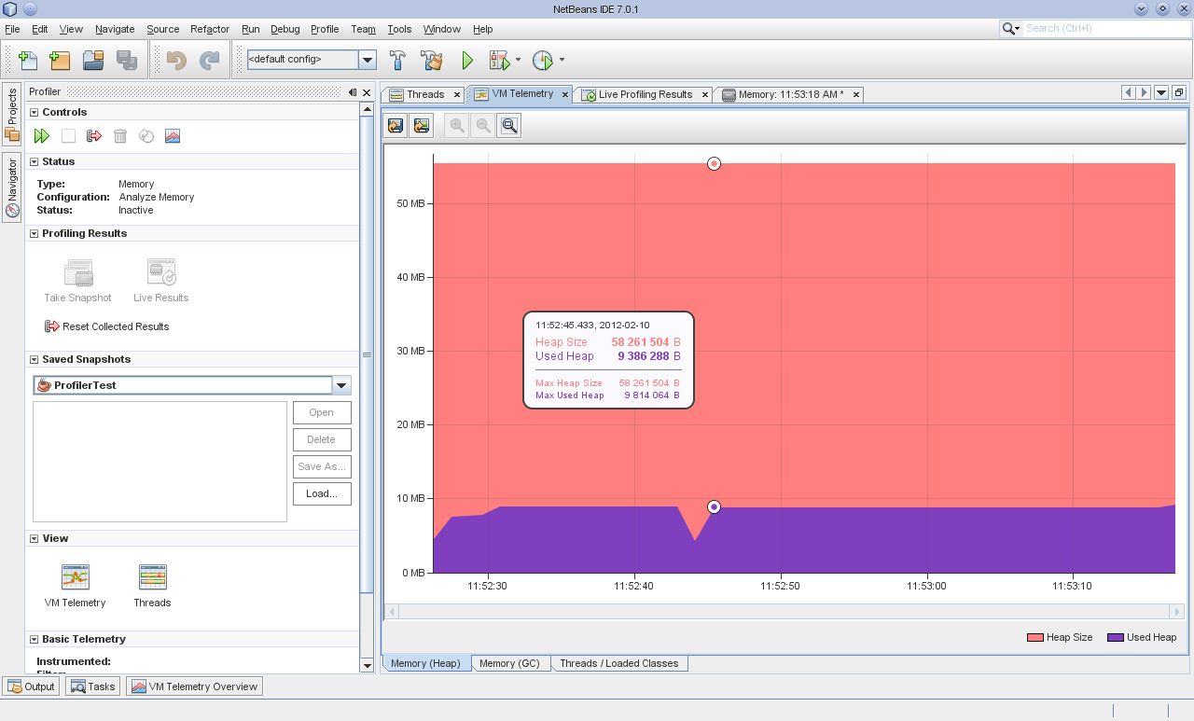Open the File menu
The height and width of the screenshot is (721, 1194).
pos(12,29)
